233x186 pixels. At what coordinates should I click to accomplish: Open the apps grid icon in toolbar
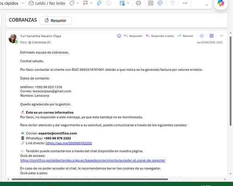point(151,3)
